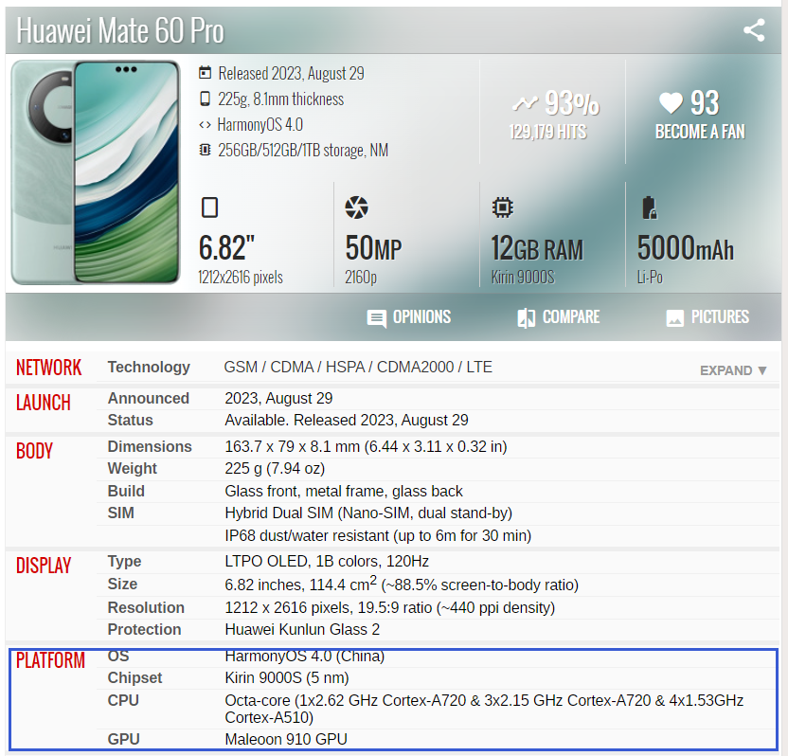Click the opinions speech bubble icon
The height and width of the screenshot is (756, 788).
point(376,318)
